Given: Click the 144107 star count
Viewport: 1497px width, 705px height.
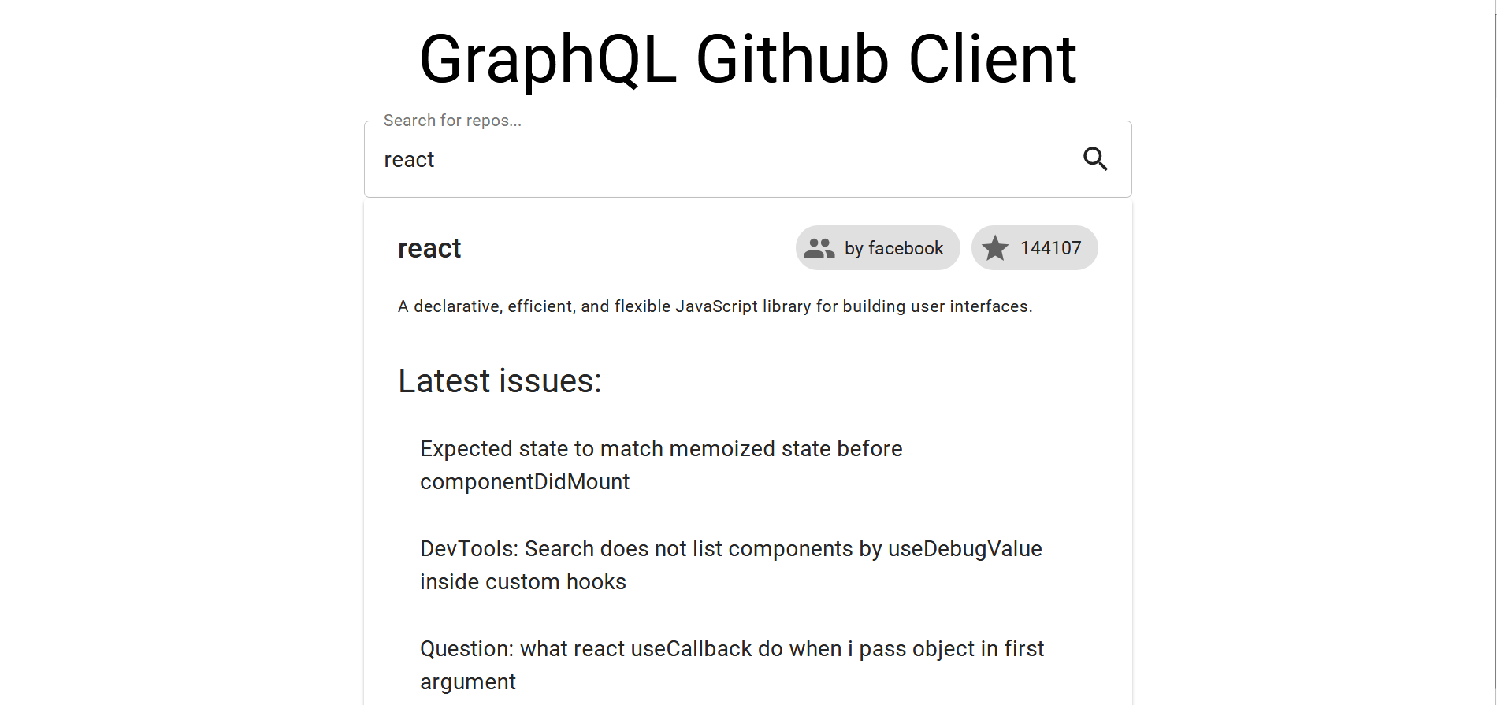Looking at the screenshot, I should (x=1050, y=248).
